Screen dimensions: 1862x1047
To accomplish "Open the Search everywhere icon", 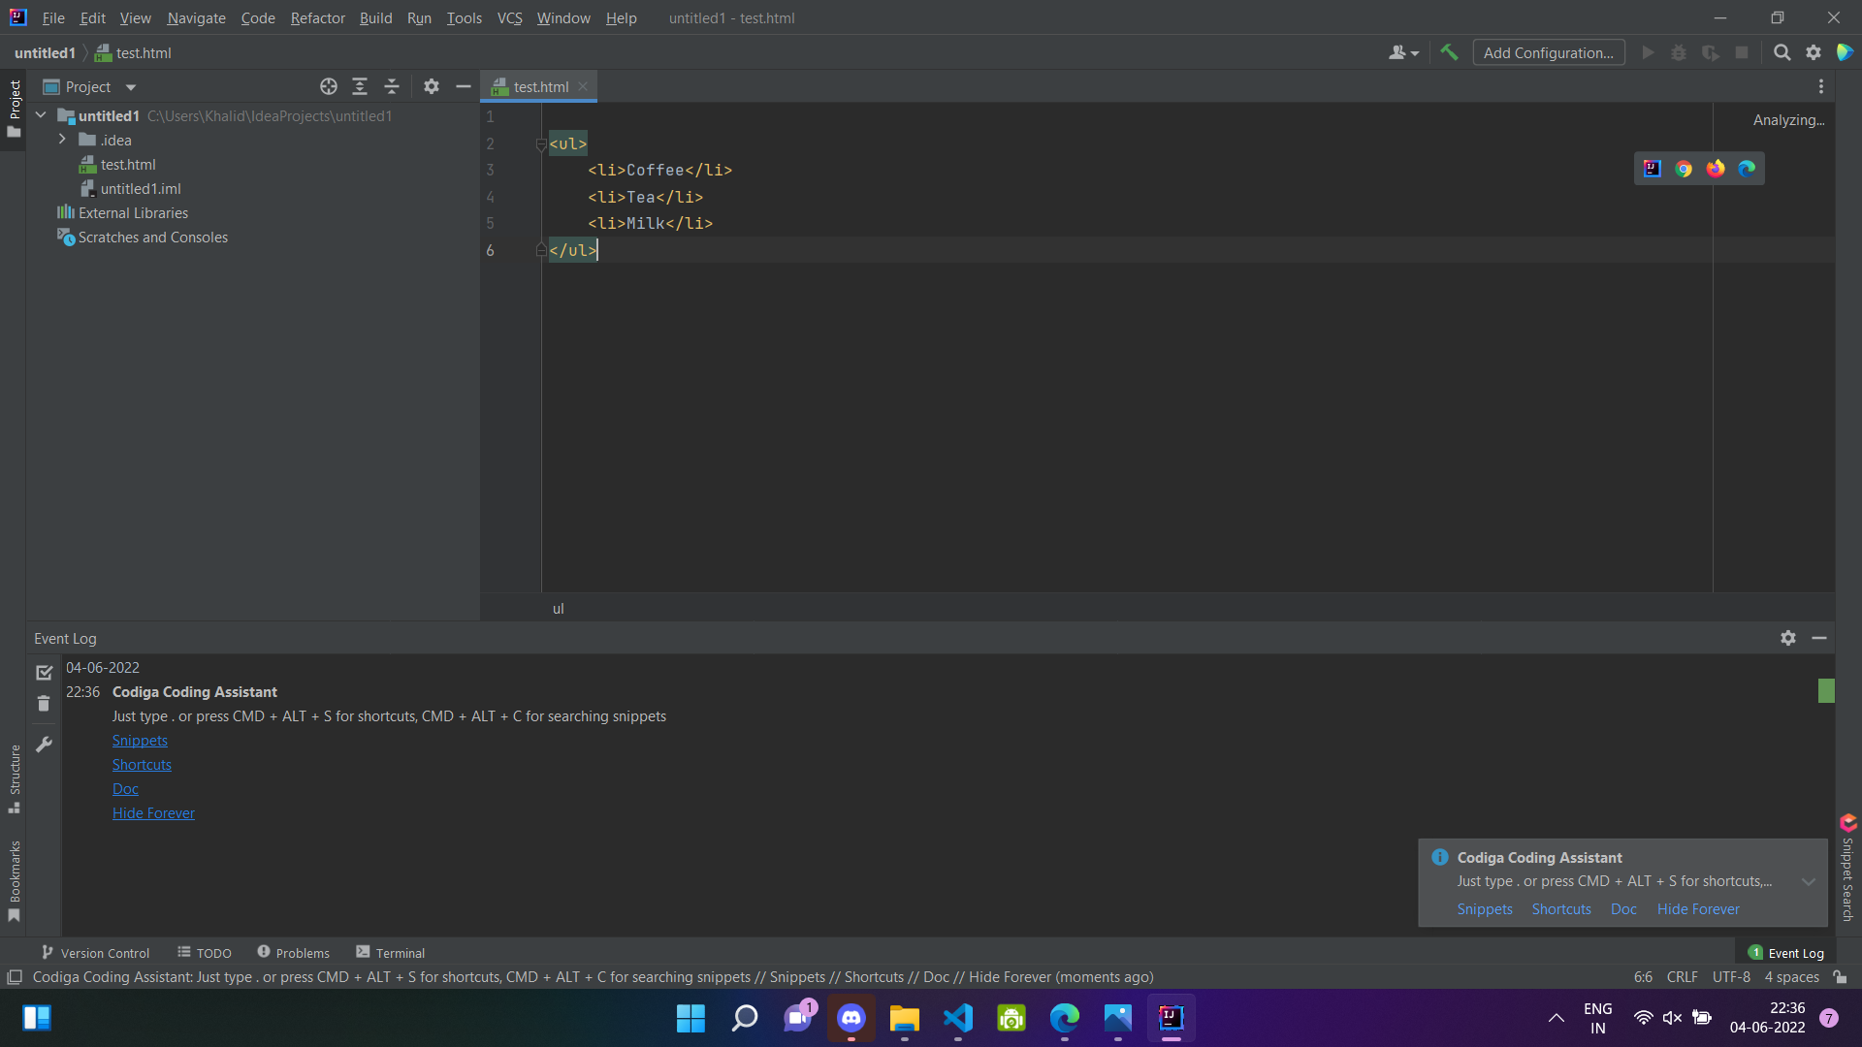I will [1782, 52].
